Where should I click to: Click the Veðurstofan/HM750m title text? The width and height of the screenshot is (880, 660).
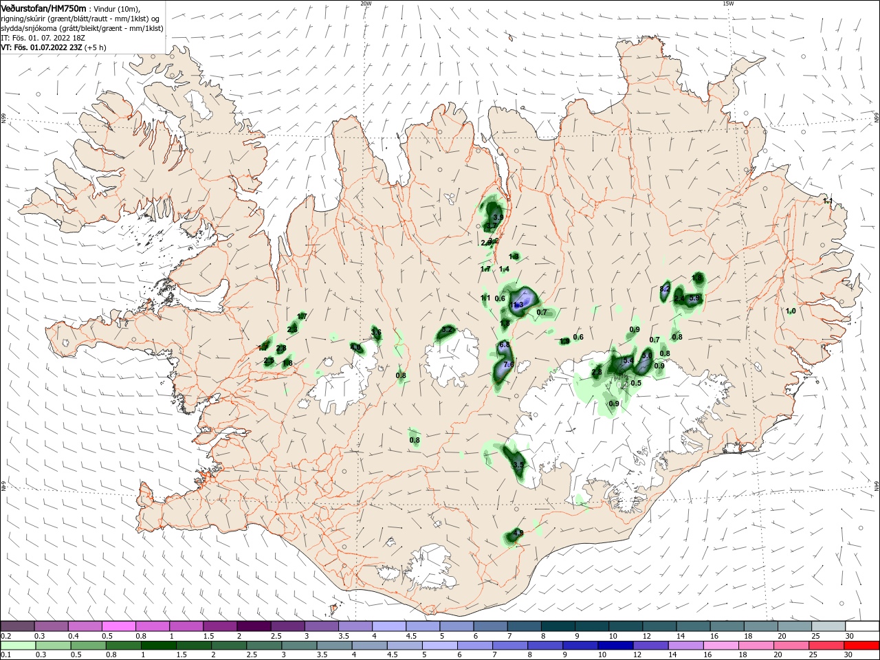pos(43,8)
